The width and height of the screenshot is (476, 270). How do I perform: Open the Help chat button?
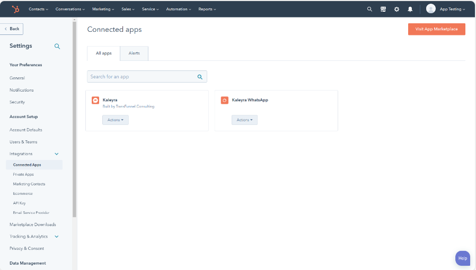tap(463, 258)
